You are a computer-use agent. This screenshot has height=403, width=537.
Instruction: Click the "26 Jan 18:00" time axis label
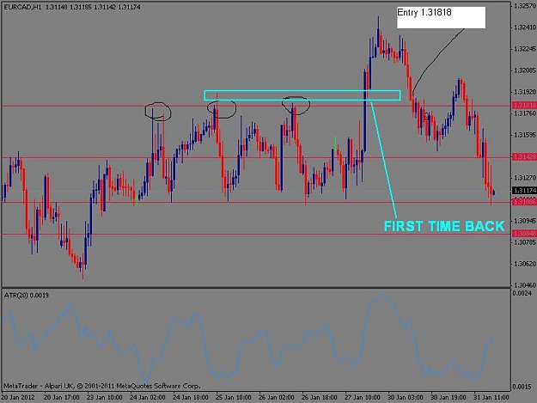click(320, 397)
